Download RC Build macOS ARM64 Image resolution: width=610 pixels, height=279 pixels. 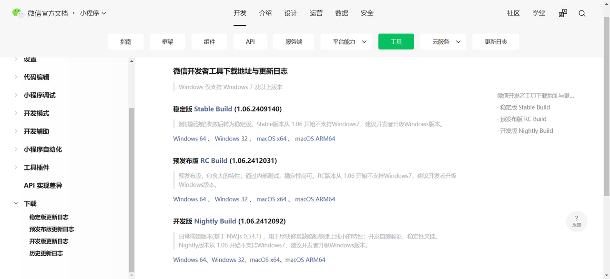(x=315, y=199)
